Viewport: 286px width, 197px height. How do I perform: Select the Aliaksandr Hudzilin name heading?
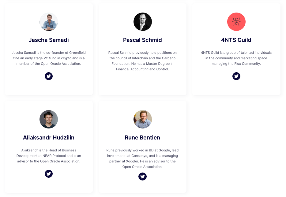(49, 137)
